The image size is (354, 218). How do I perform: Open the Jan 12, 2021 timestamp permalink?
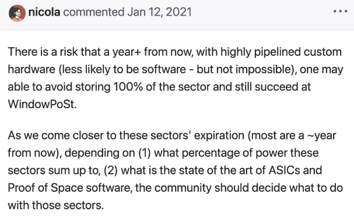[x=159, y=12]
